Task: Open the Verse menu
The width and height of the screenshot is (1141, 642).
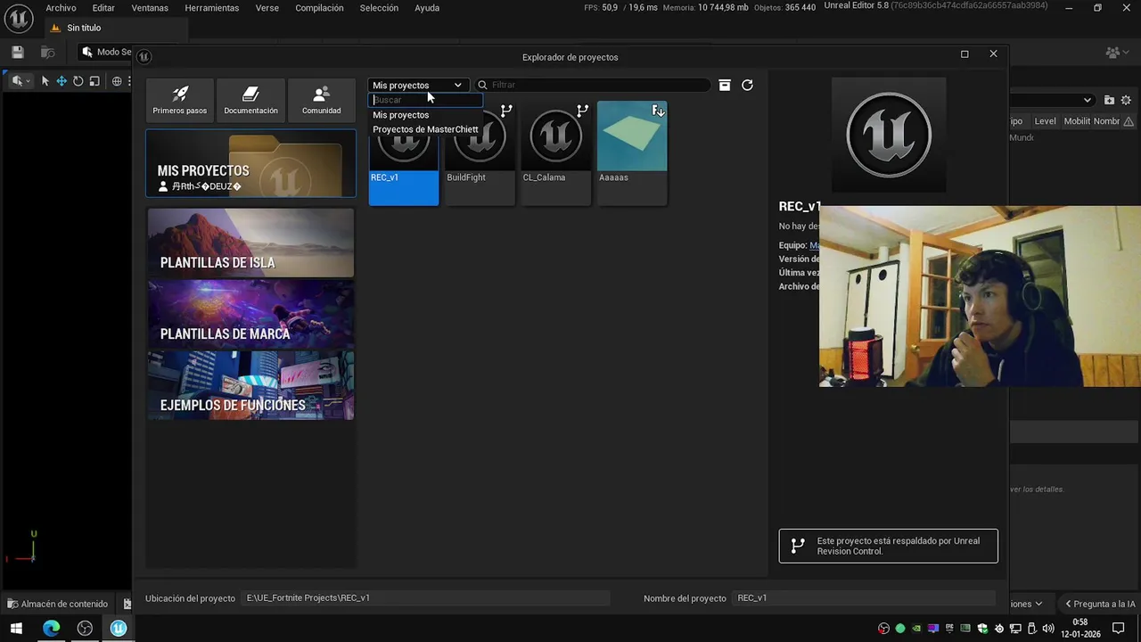Action: tap(267, 8)
